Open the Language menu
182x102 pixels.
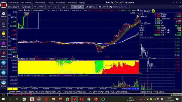pos(72,3)
